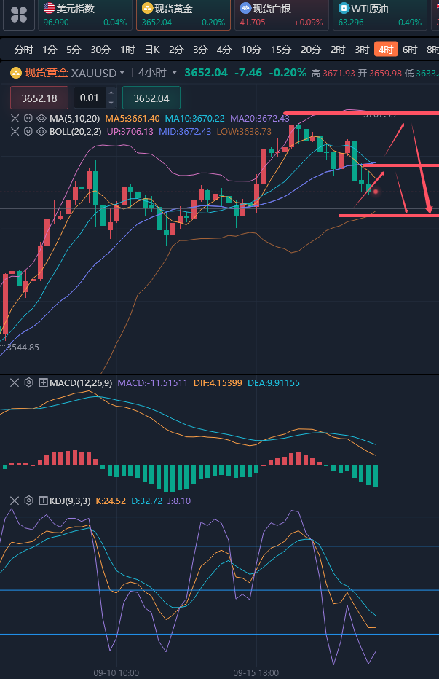Click the US flag icon on 美元指数
The width and height of the screenshot is (439, 679).
point(49,8)
